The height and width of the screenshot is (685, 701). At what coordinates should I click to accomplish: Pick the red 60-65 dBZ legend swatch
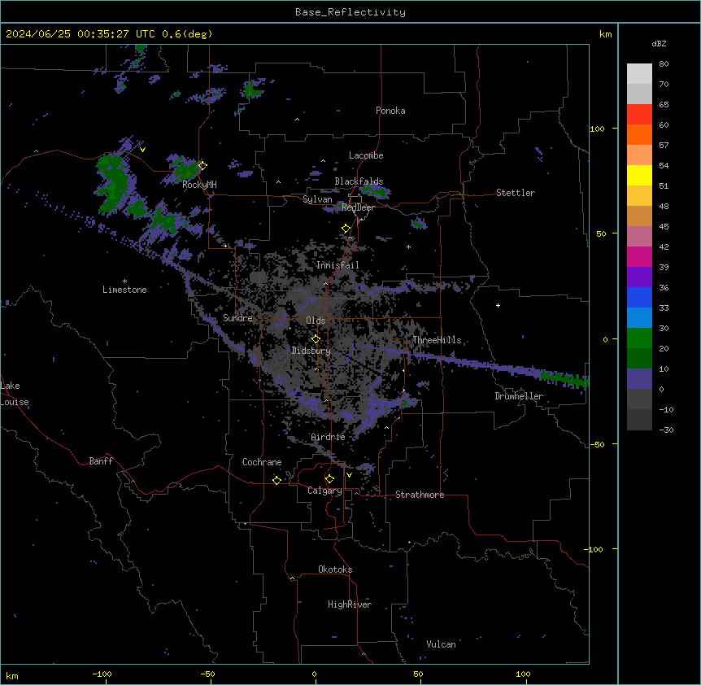[639, 114]
